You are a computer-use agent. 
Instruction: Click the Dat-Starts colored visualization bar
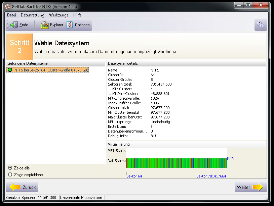[177, 163]
